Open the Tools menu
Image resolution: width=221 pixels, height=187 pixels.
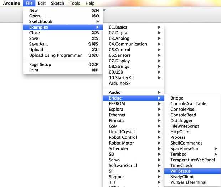click(x=75, y=3)
